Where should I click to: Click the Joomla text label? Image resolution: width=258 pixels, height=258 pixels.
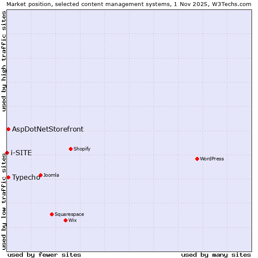(51, 175)
